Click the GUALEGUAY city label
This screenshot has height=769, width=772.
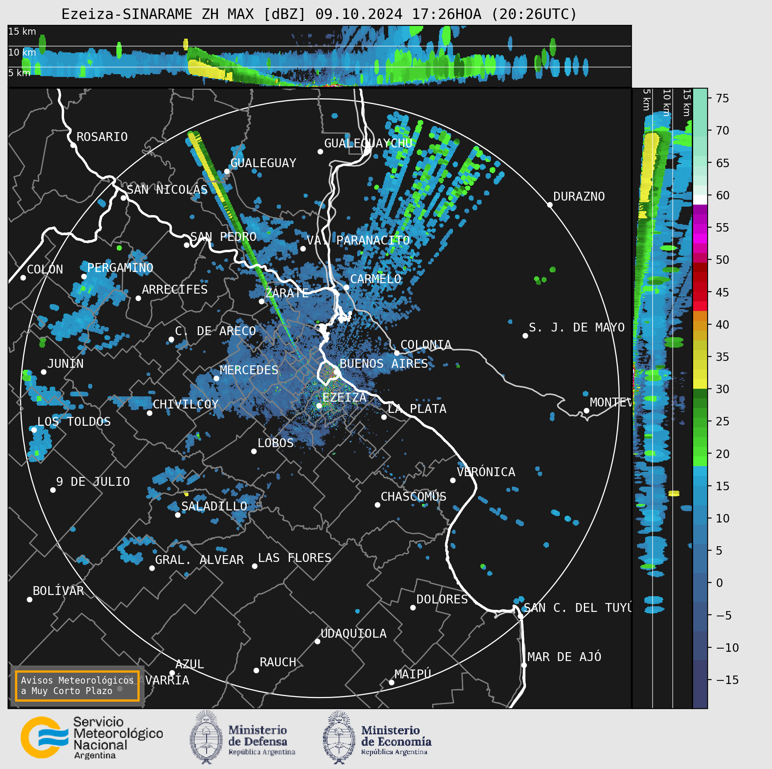[263, 163]
